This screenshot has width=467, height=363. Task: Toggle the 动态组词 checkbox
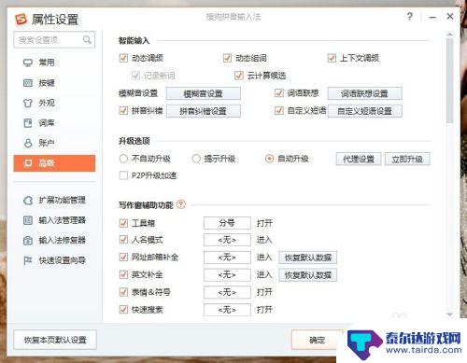pos(227,58)
